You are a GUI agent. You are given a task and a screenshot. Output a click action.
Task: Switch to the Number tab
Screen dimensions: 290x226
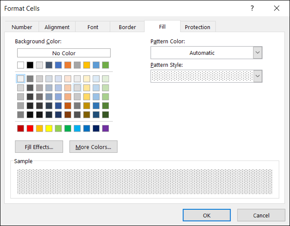(x=22, y=27)
